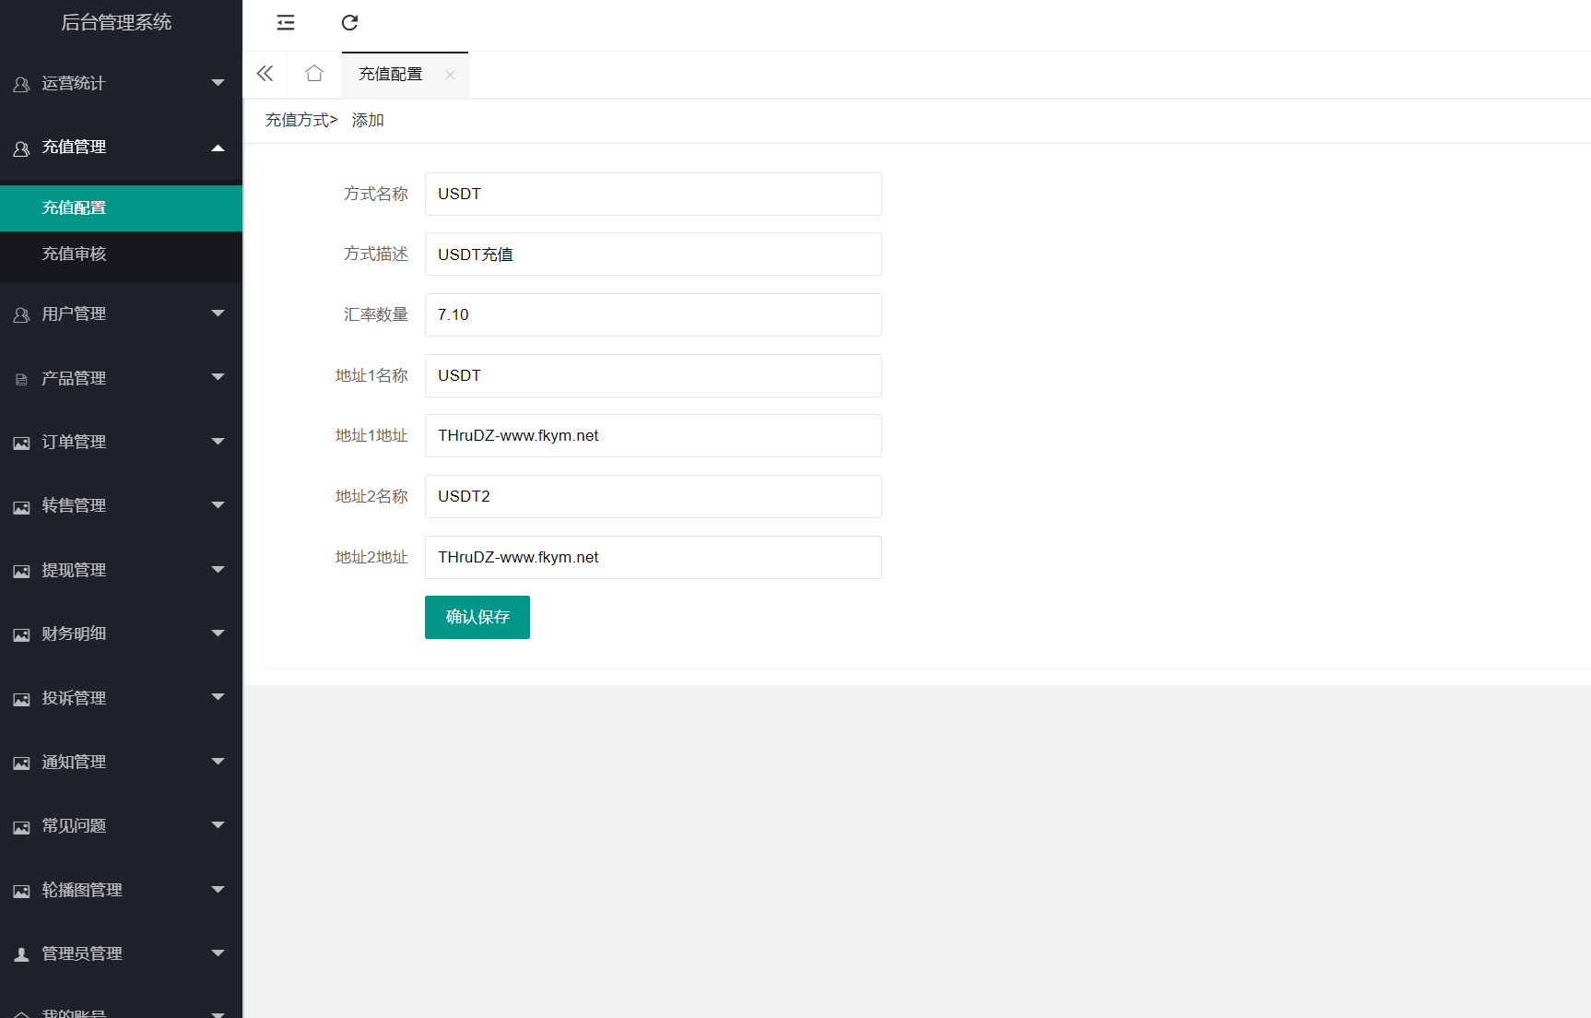Screen dimensions: 1591x1018
Task: Expand the 通知管理 menu chevron
Action: click(218, 762)
